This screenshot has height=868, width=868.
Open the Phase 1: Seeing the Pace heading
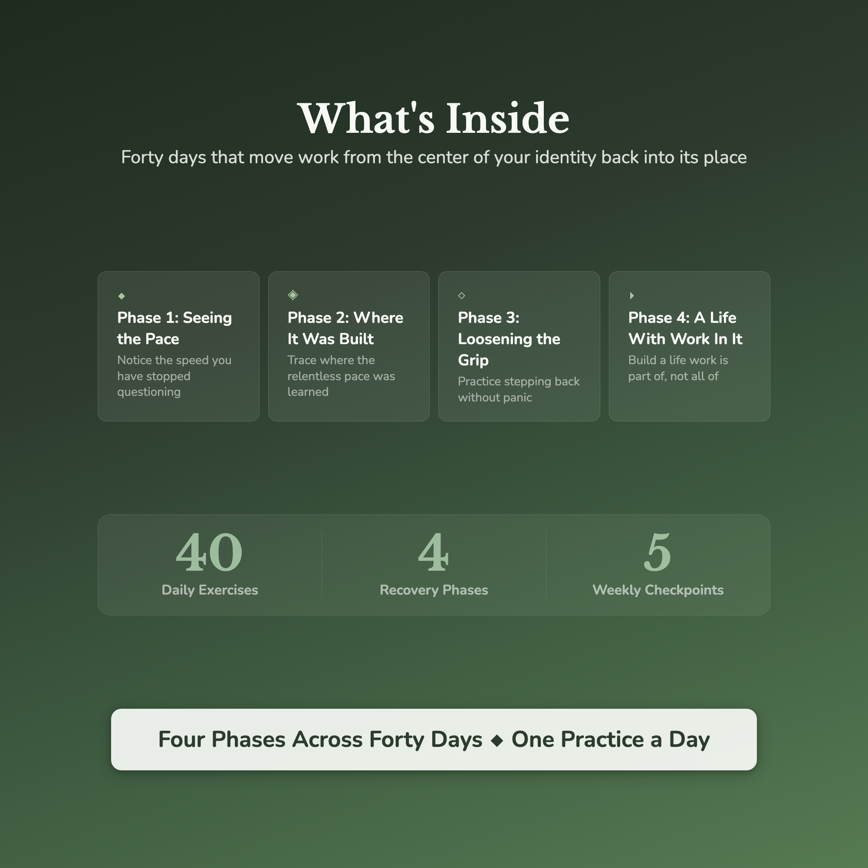pos(175,328)
